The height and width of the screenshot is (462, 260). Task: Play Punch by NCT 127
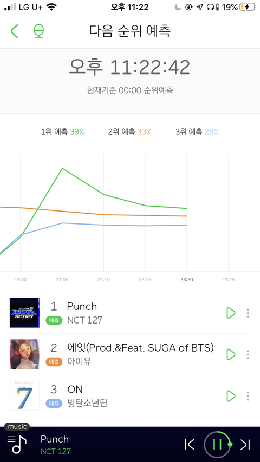tap(231, 313)
